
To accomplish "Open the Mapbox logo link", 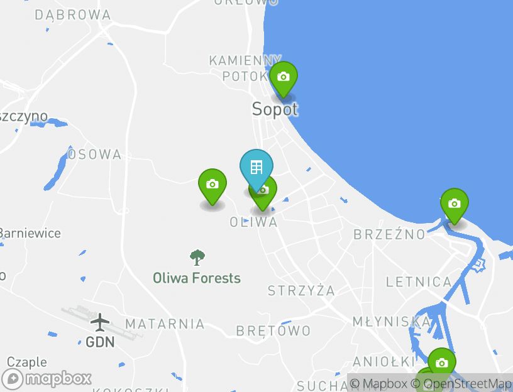I will pyautogui.click(x=47, y=379).
